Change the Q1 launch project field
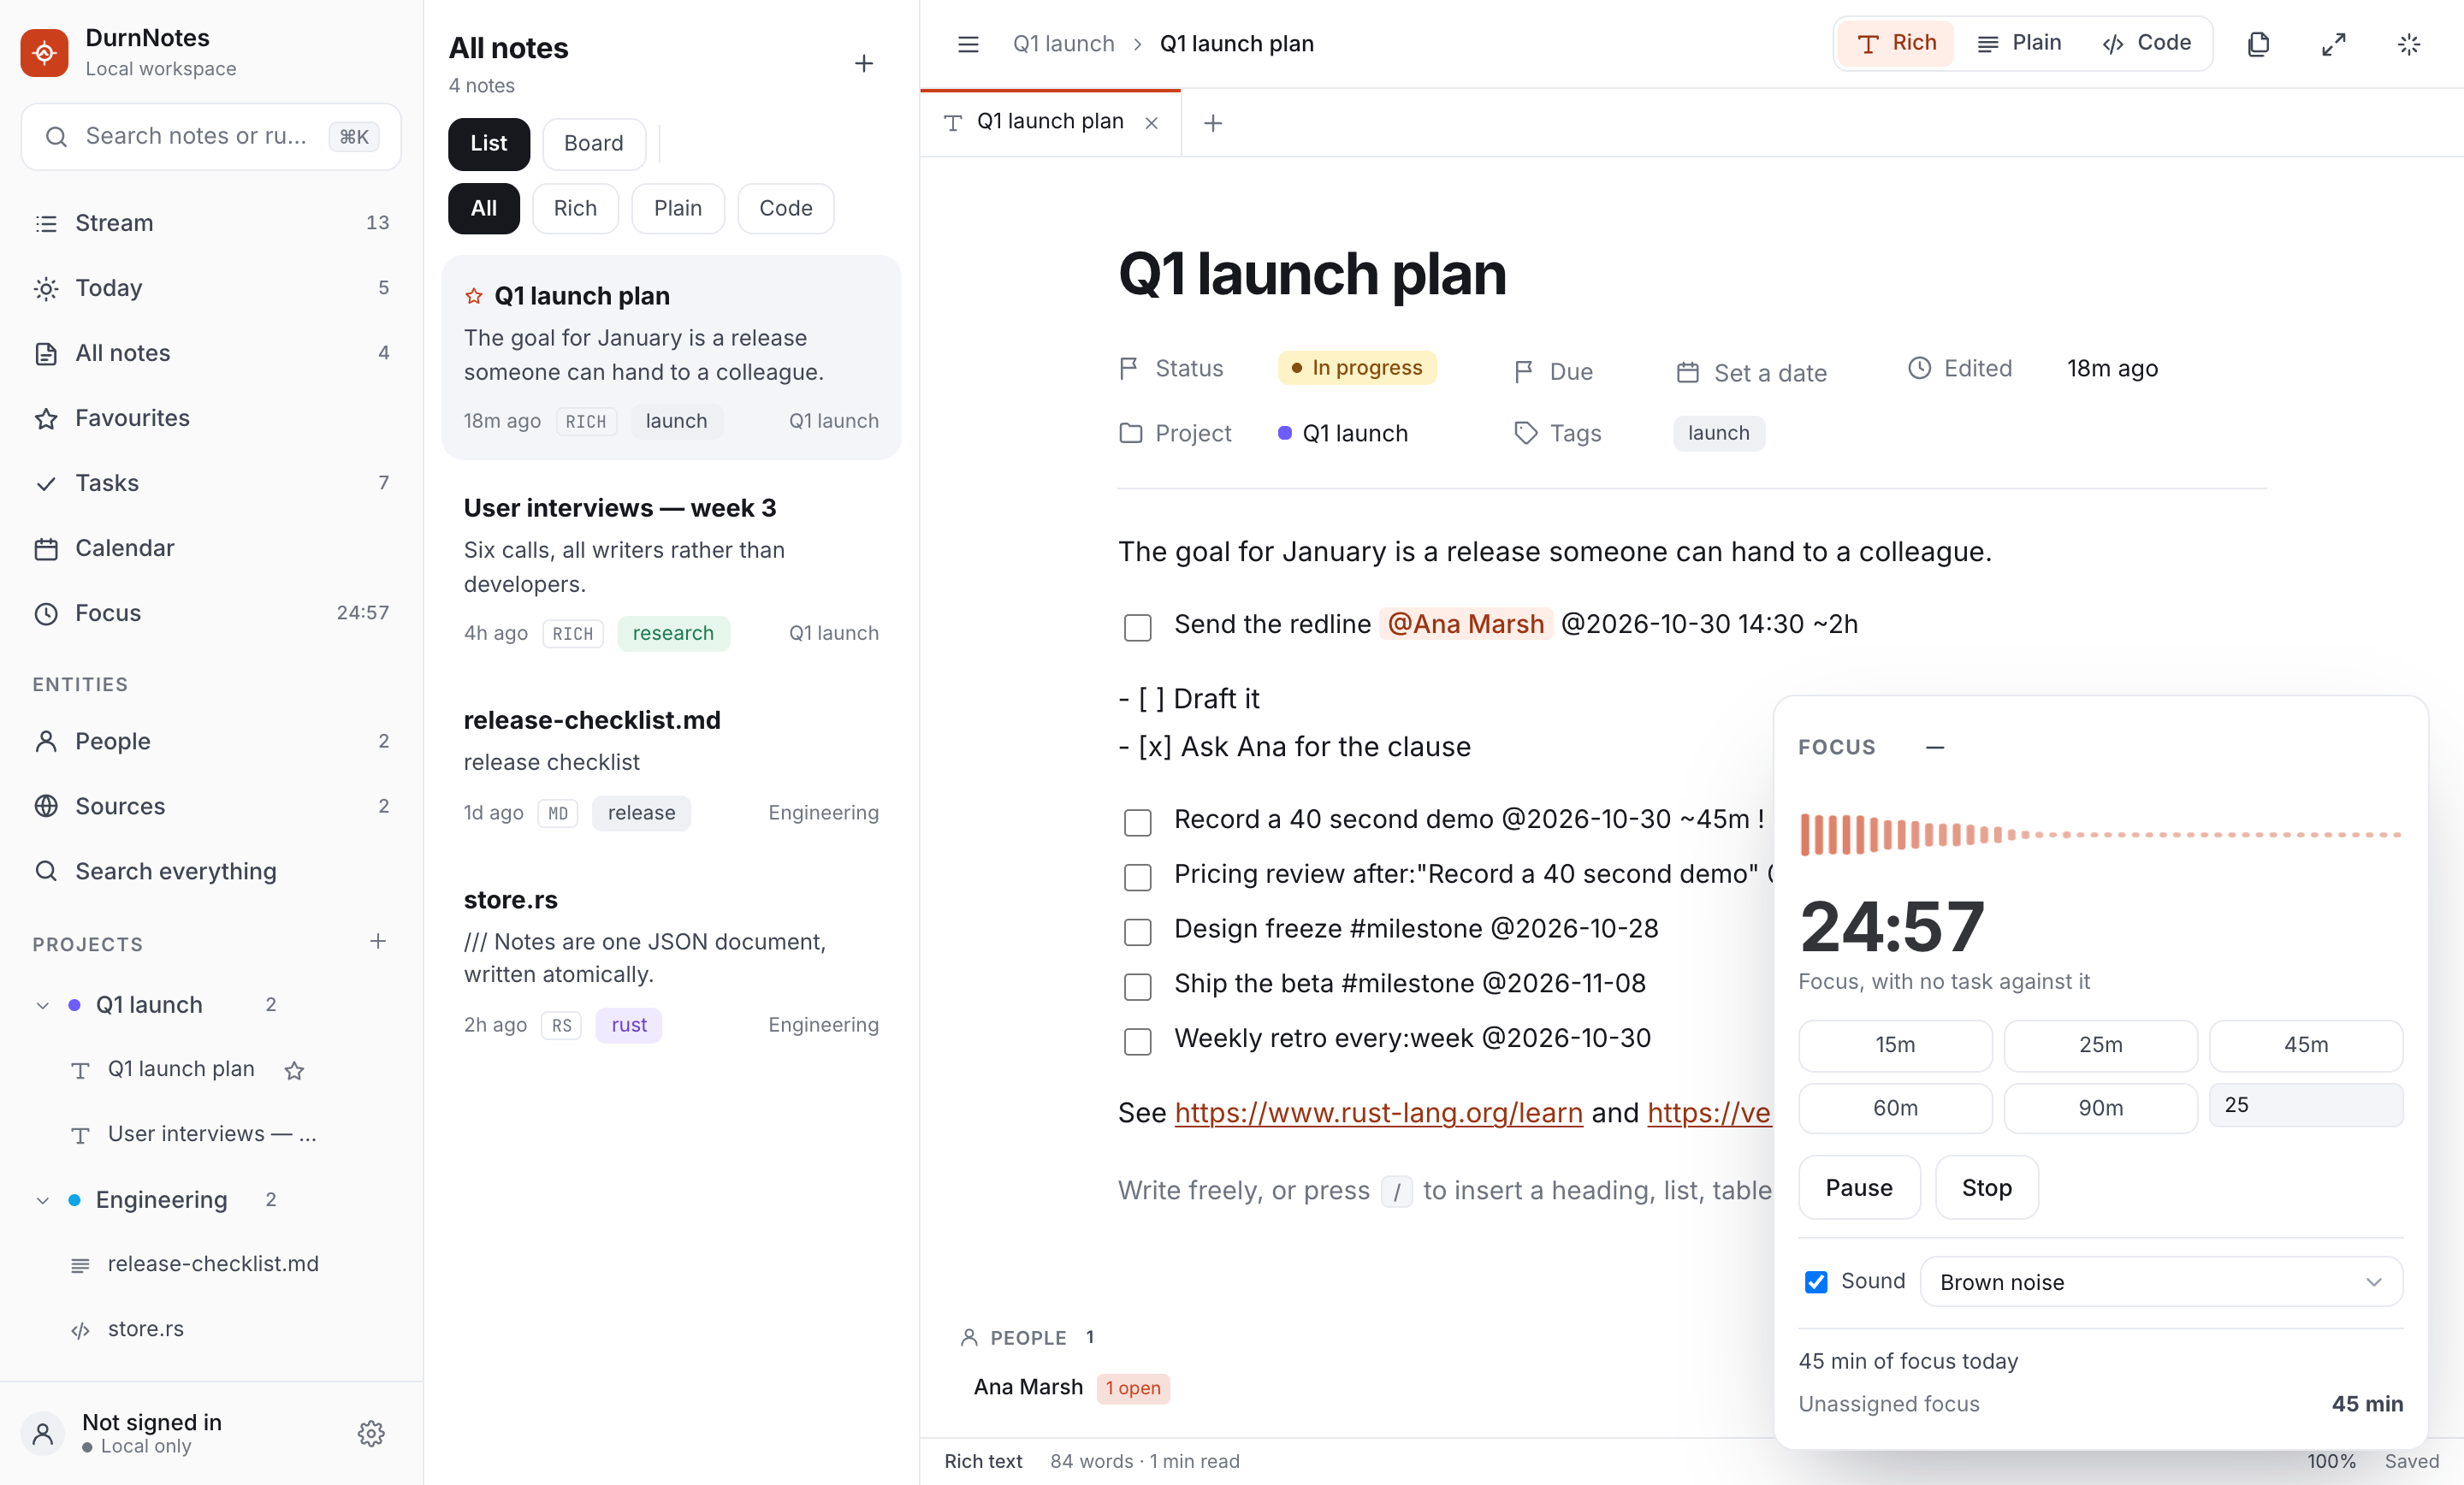The width and height of the screenshot is (2464, 1485). pos(1342,433)
